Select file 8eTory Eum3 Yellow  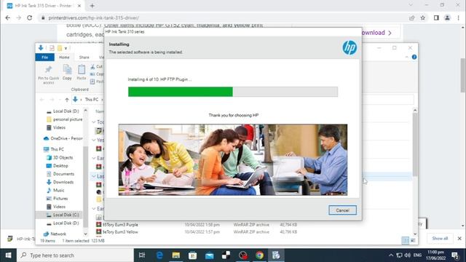(120, 231)
